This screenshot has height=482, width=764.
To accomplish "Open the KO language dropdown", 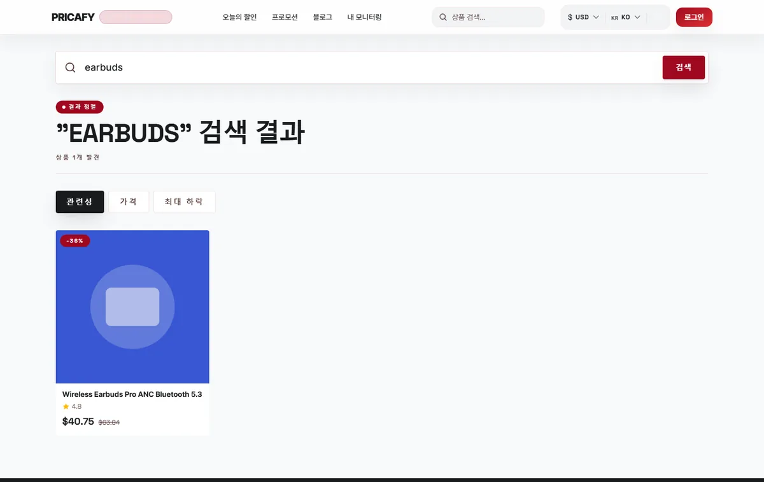I will pyautogui.click(x=625, y=17).
